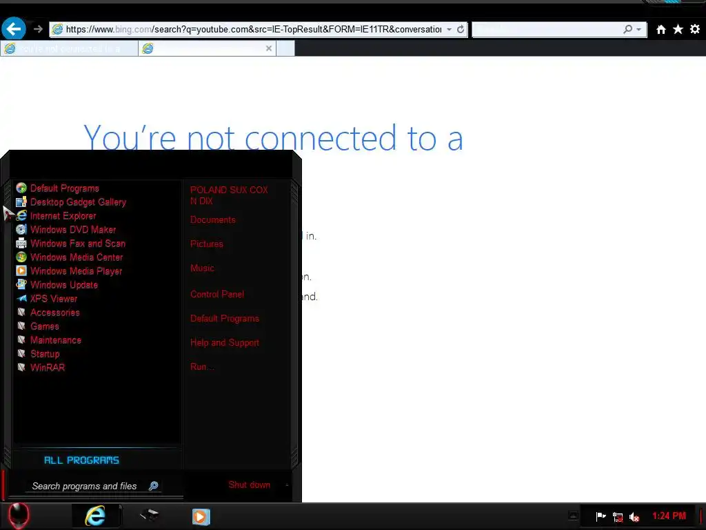Click the Home icon in browser toolbar
The width and height of the screenshot is (706, 530).
tap(660, 29)
